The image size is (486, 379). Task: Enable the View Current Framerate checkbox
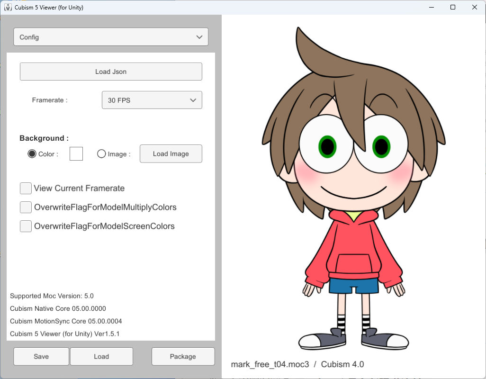click(26, 189)
